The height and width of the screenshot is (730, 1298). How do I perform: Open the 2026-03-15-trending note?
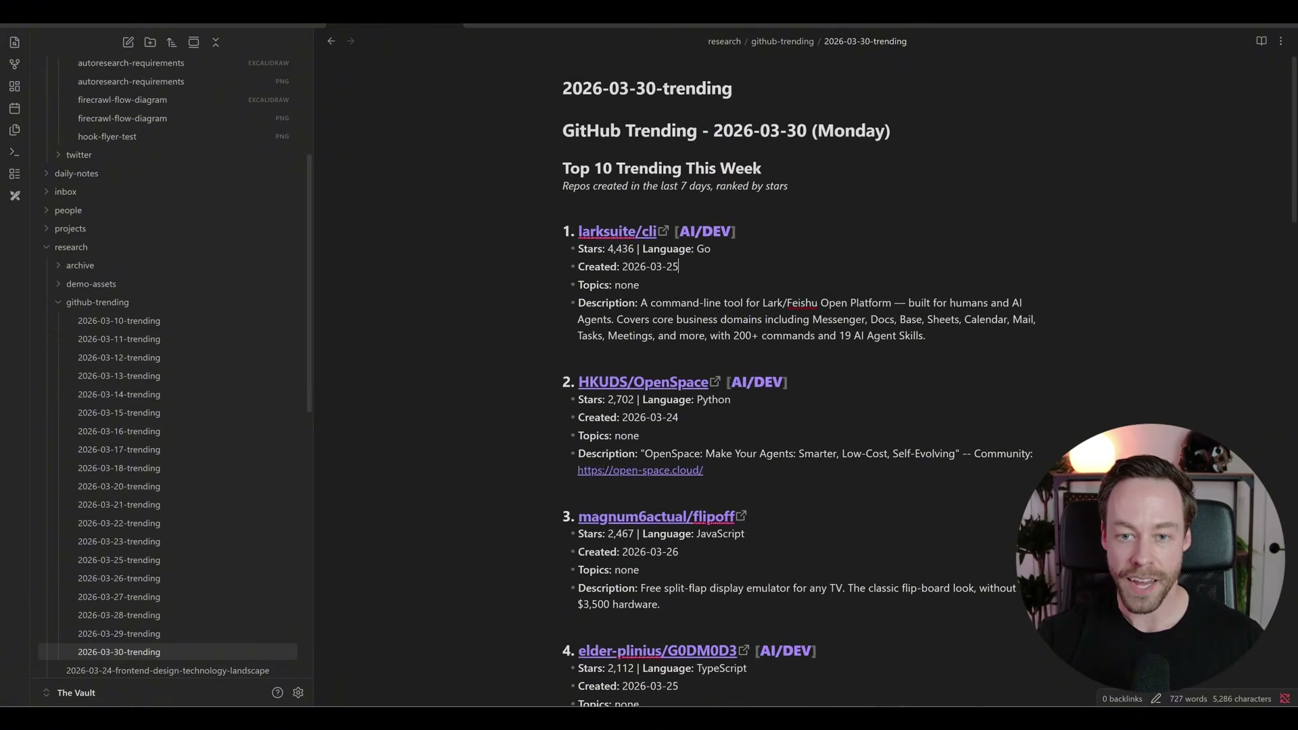click(x=119, y=413)
